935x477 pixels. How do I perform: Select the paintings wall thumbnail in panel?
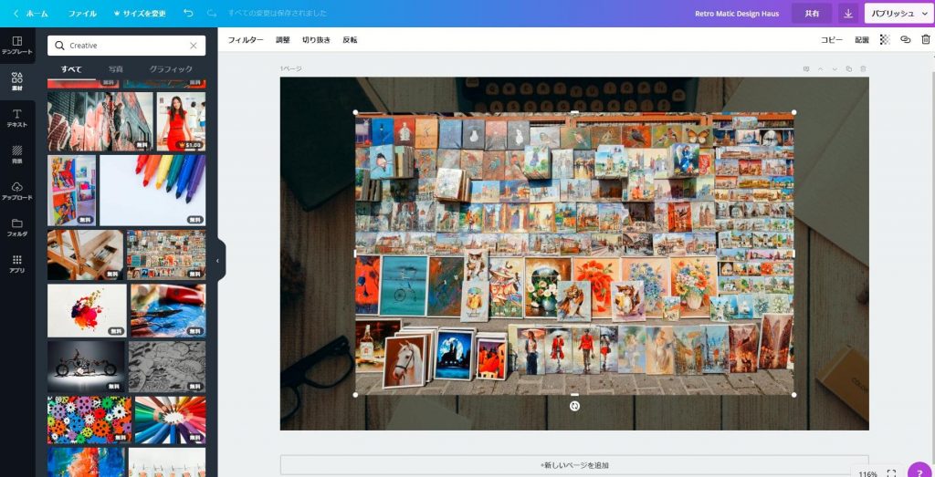click(166, 254)
